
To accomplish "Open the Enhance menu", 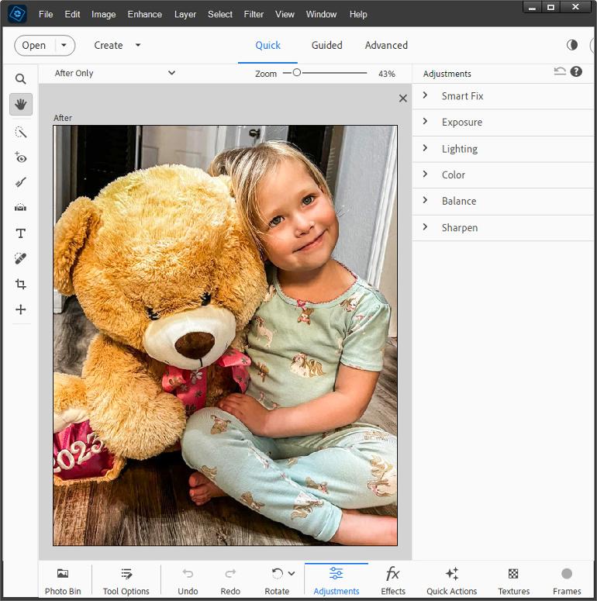I will tap(145, 14).
